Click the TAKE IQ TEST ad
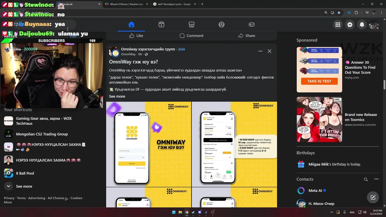 (319, 81)
